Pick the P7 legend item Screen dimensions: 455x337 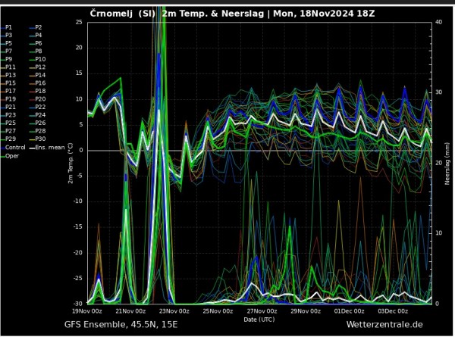coord(6,51)
